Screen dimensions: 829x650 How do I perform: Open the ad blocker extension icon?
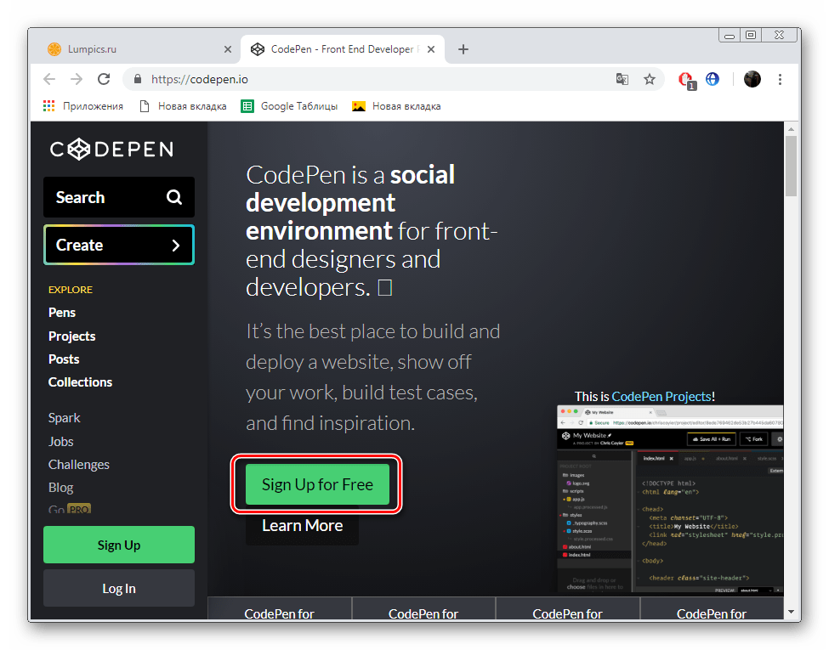pos(686,78)
